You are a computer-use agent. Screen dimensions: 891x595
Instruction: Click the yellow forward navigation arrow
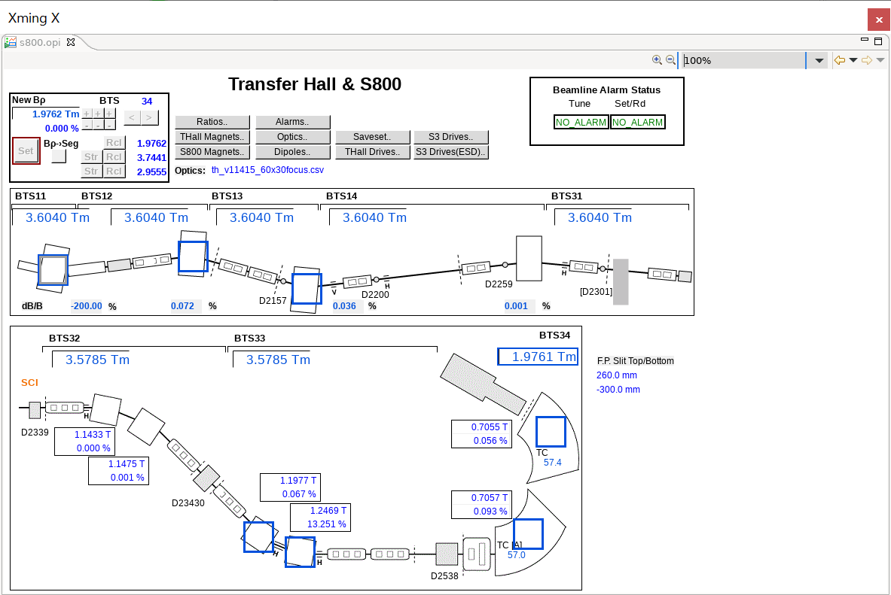pyautogui.click(x=866, y=60)
